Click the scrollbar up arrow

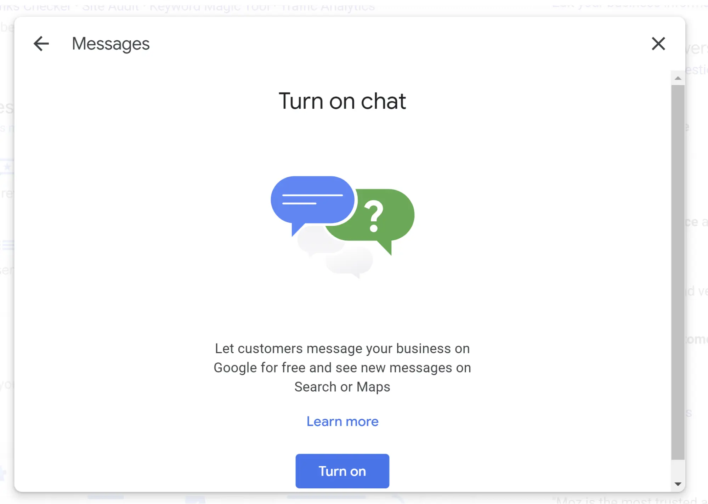[678, 78]
